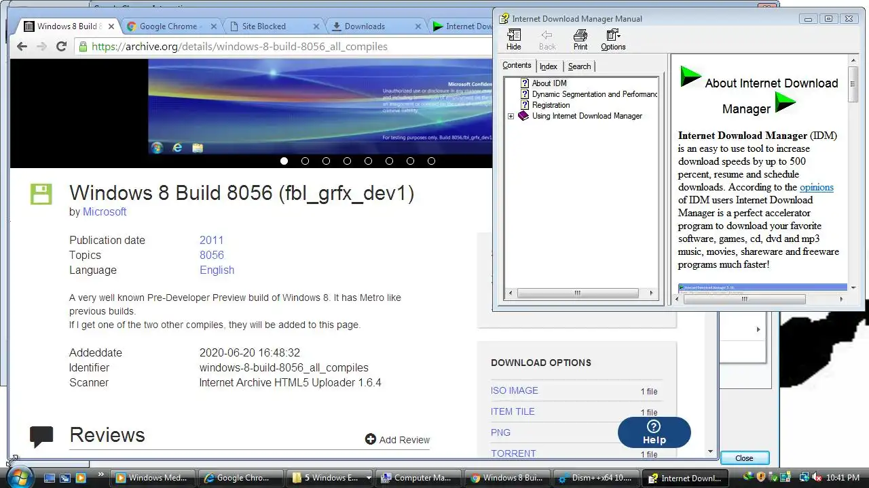Select the fifth carousel dot
The height and width of the screenshot is (488, 869).
pyautogui.click(x=368, y=161)
